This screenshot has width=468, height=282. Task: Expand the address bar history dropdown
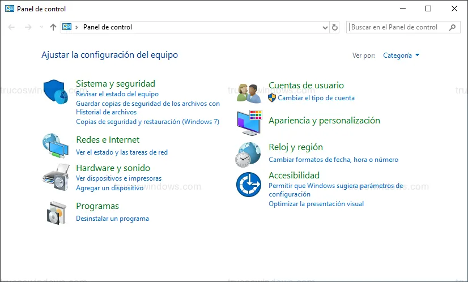pos(325,27)
